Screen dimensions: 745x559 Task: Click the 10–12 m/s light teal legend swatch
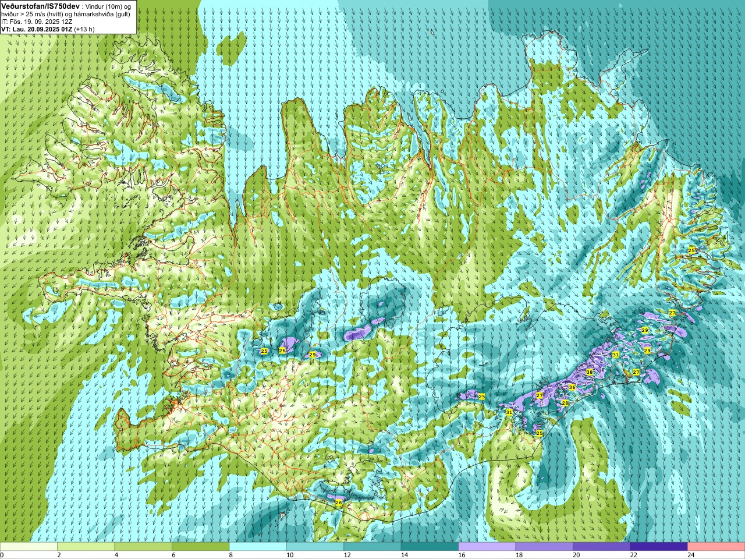pyautogui.click(x=315, y=547)
